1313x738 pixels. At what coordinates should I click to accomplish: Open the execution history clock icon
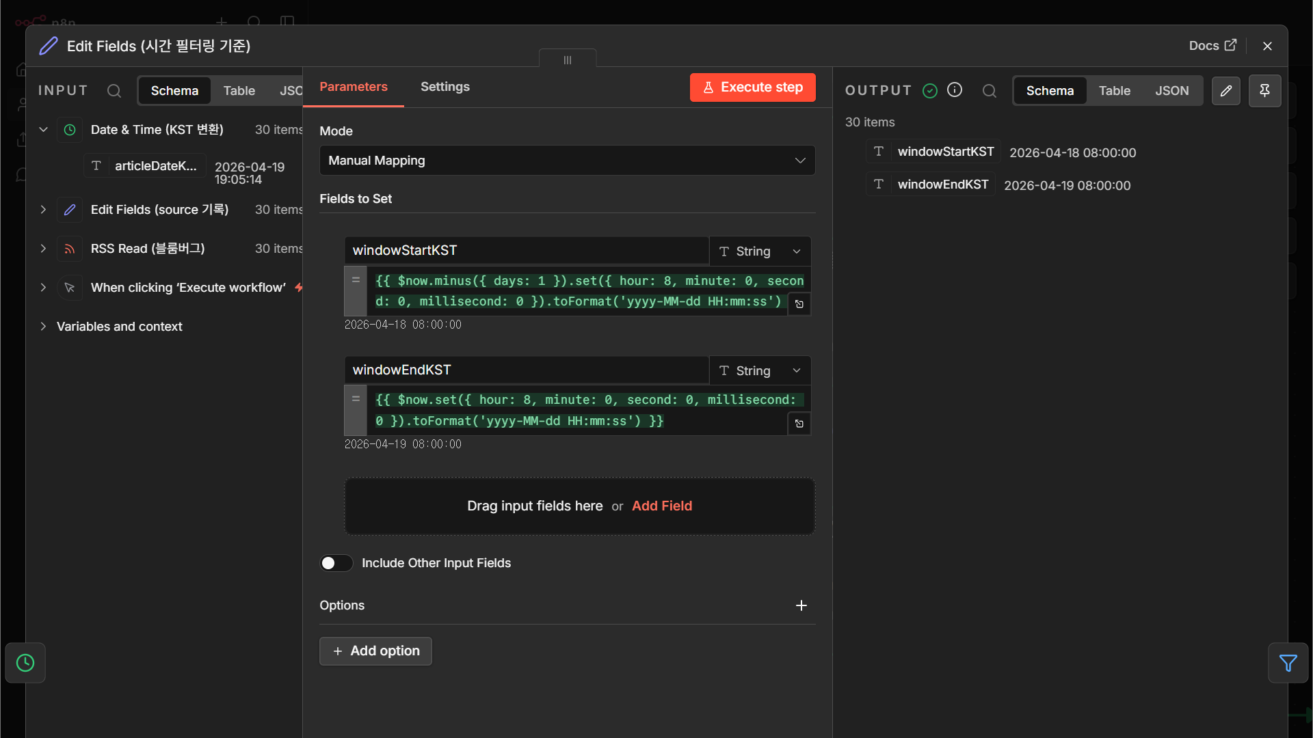25,663
